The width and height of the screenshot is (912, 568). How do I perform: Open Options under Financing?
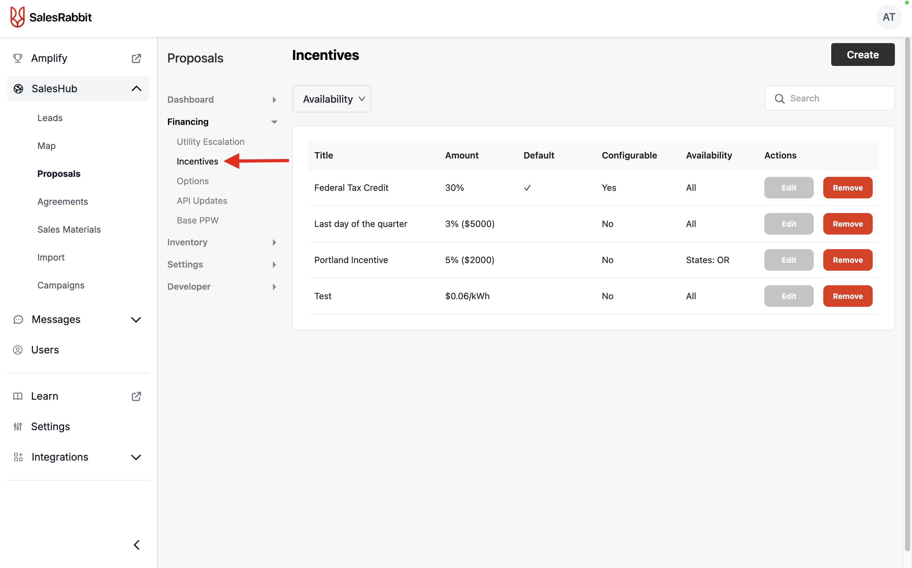193,181
